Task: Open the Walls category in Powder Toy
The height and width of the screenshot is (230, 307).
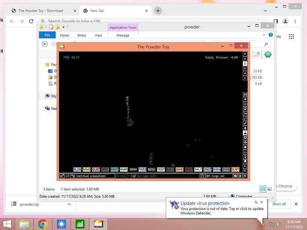Action: pyautogui.click(x=245, y=94)
